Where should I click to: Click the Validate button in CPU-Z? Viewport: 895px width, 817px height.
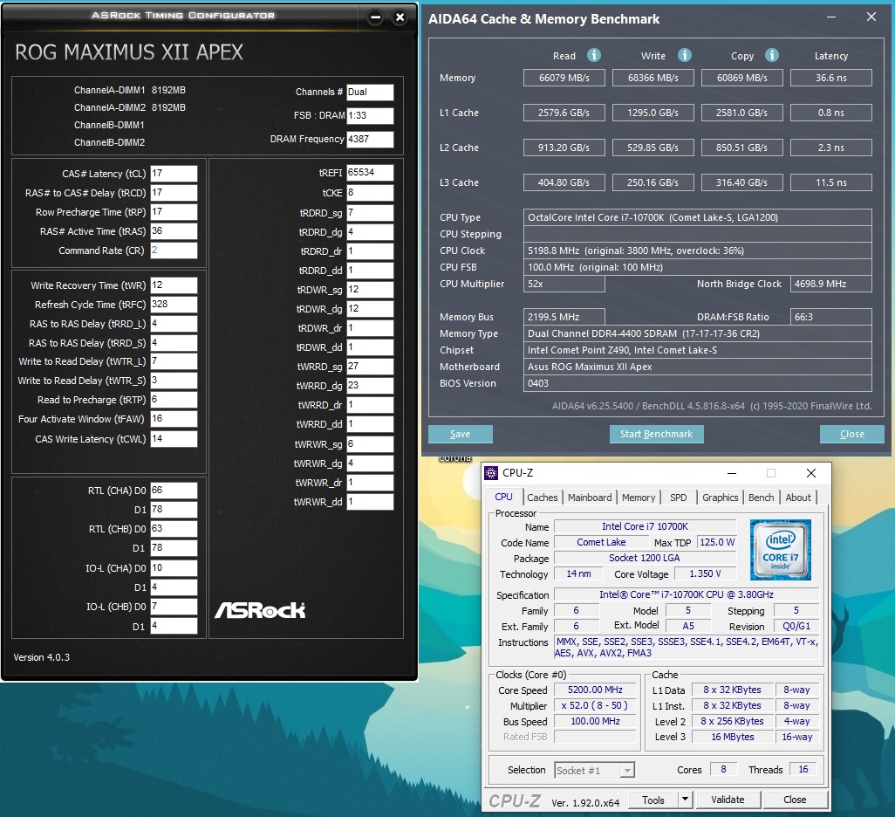click(728, 800)
